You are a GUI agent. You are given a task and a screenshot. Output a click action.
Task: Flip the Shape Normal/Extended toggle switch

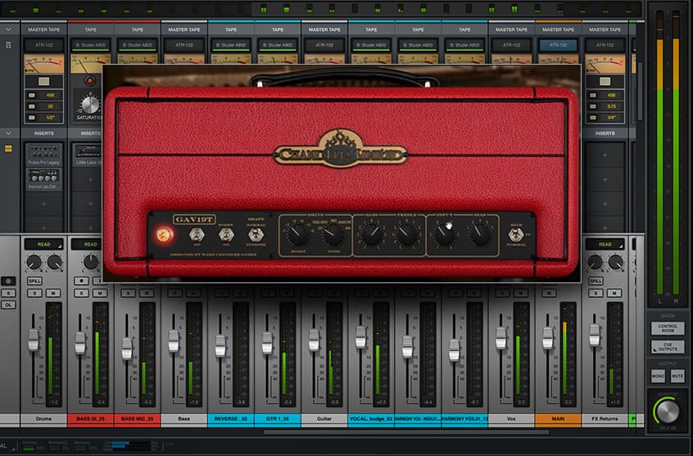pyautogui.click(x=256, y=235)
